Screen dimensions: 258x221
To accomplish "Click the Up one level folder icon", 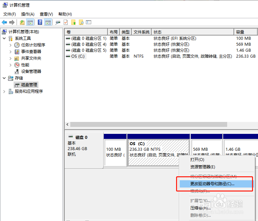I will 22,22.
